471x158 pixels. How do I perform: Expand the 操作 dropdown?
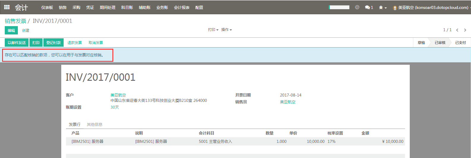[226, 30]
